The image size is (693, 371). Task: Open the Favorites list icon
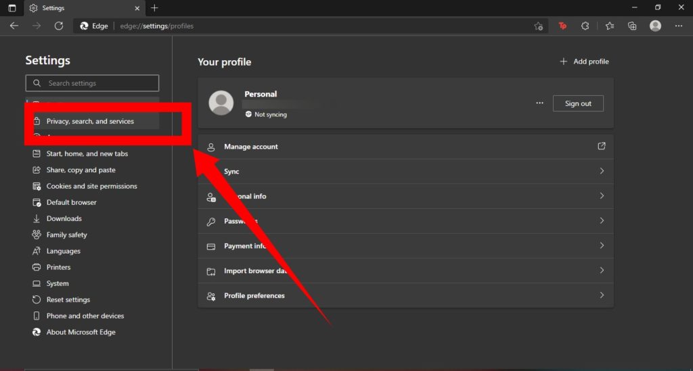coord(610,26)
